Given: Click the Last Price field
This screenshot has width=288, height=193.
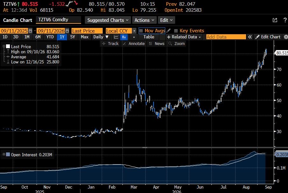Looking at the screenshot, I should click(87, 31).
